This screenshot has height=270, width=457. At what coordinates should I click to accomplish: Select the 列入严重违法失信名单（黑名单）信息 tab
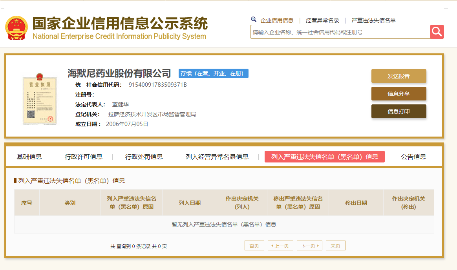point(325,157)
